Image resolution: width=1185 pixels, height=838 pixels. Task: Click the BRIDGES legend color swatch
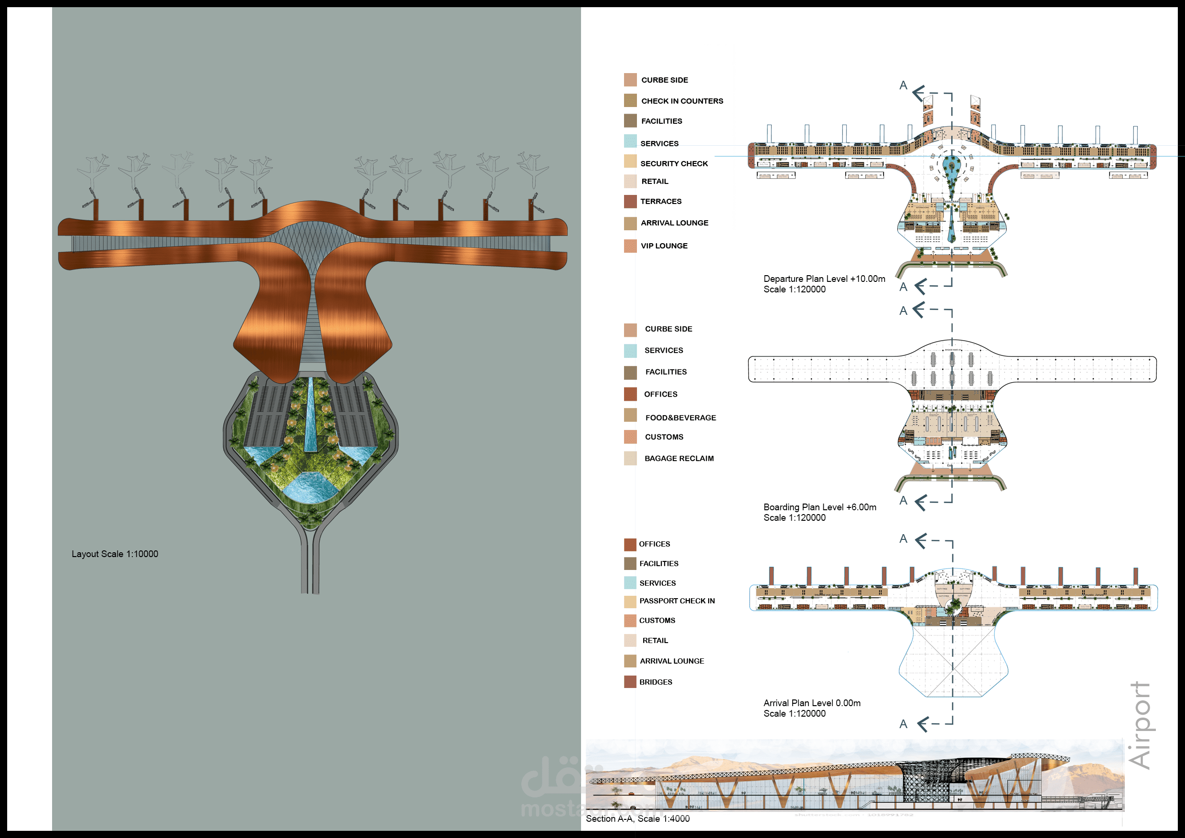point(630,682)
